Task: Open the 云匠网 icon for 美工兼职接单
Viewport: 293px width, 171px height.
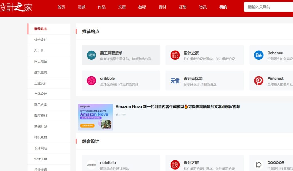Action: [91, 55]
